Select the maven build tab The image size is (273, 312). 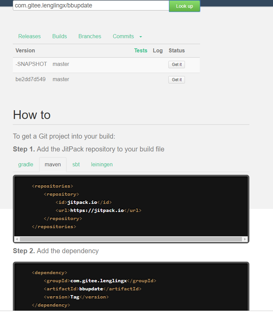pyautogui.click(x=53, y=165)
